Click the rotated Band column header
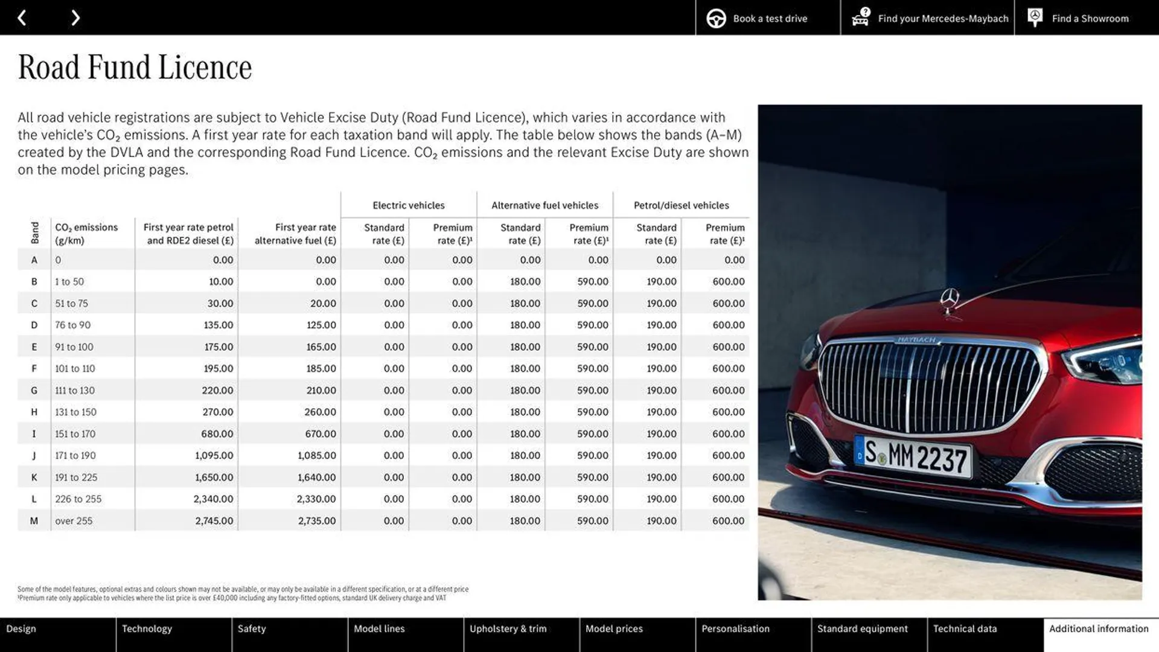 (x=34, y=232)
